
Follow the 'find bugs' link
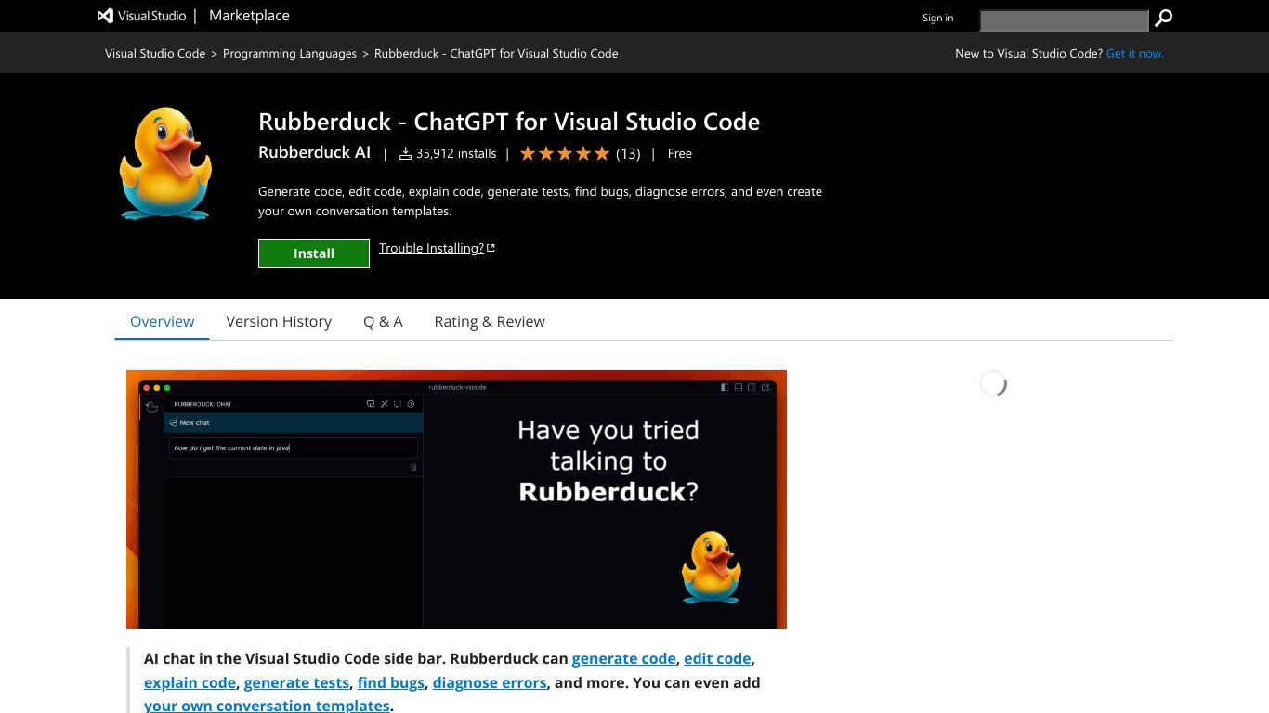391,682
